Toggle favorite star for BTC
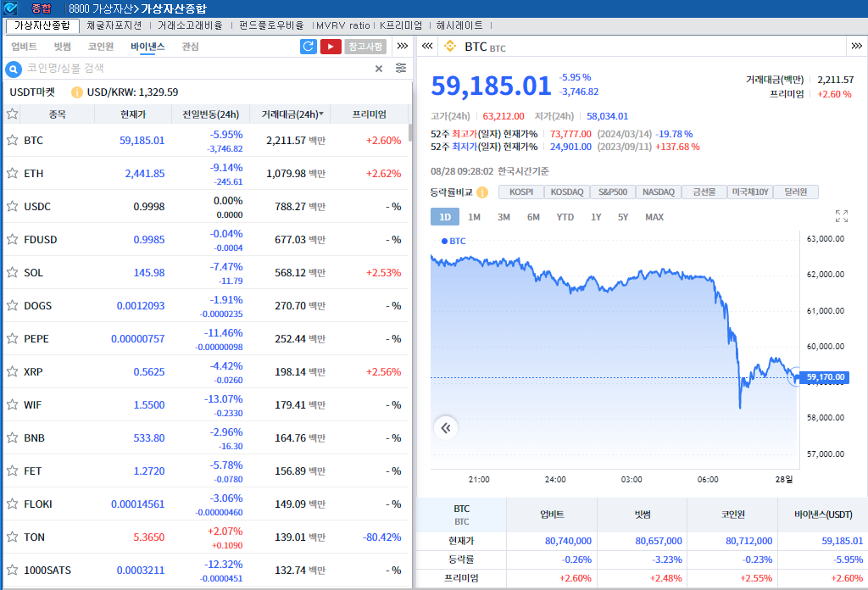The image size is (868, 590). click(12, 140)
